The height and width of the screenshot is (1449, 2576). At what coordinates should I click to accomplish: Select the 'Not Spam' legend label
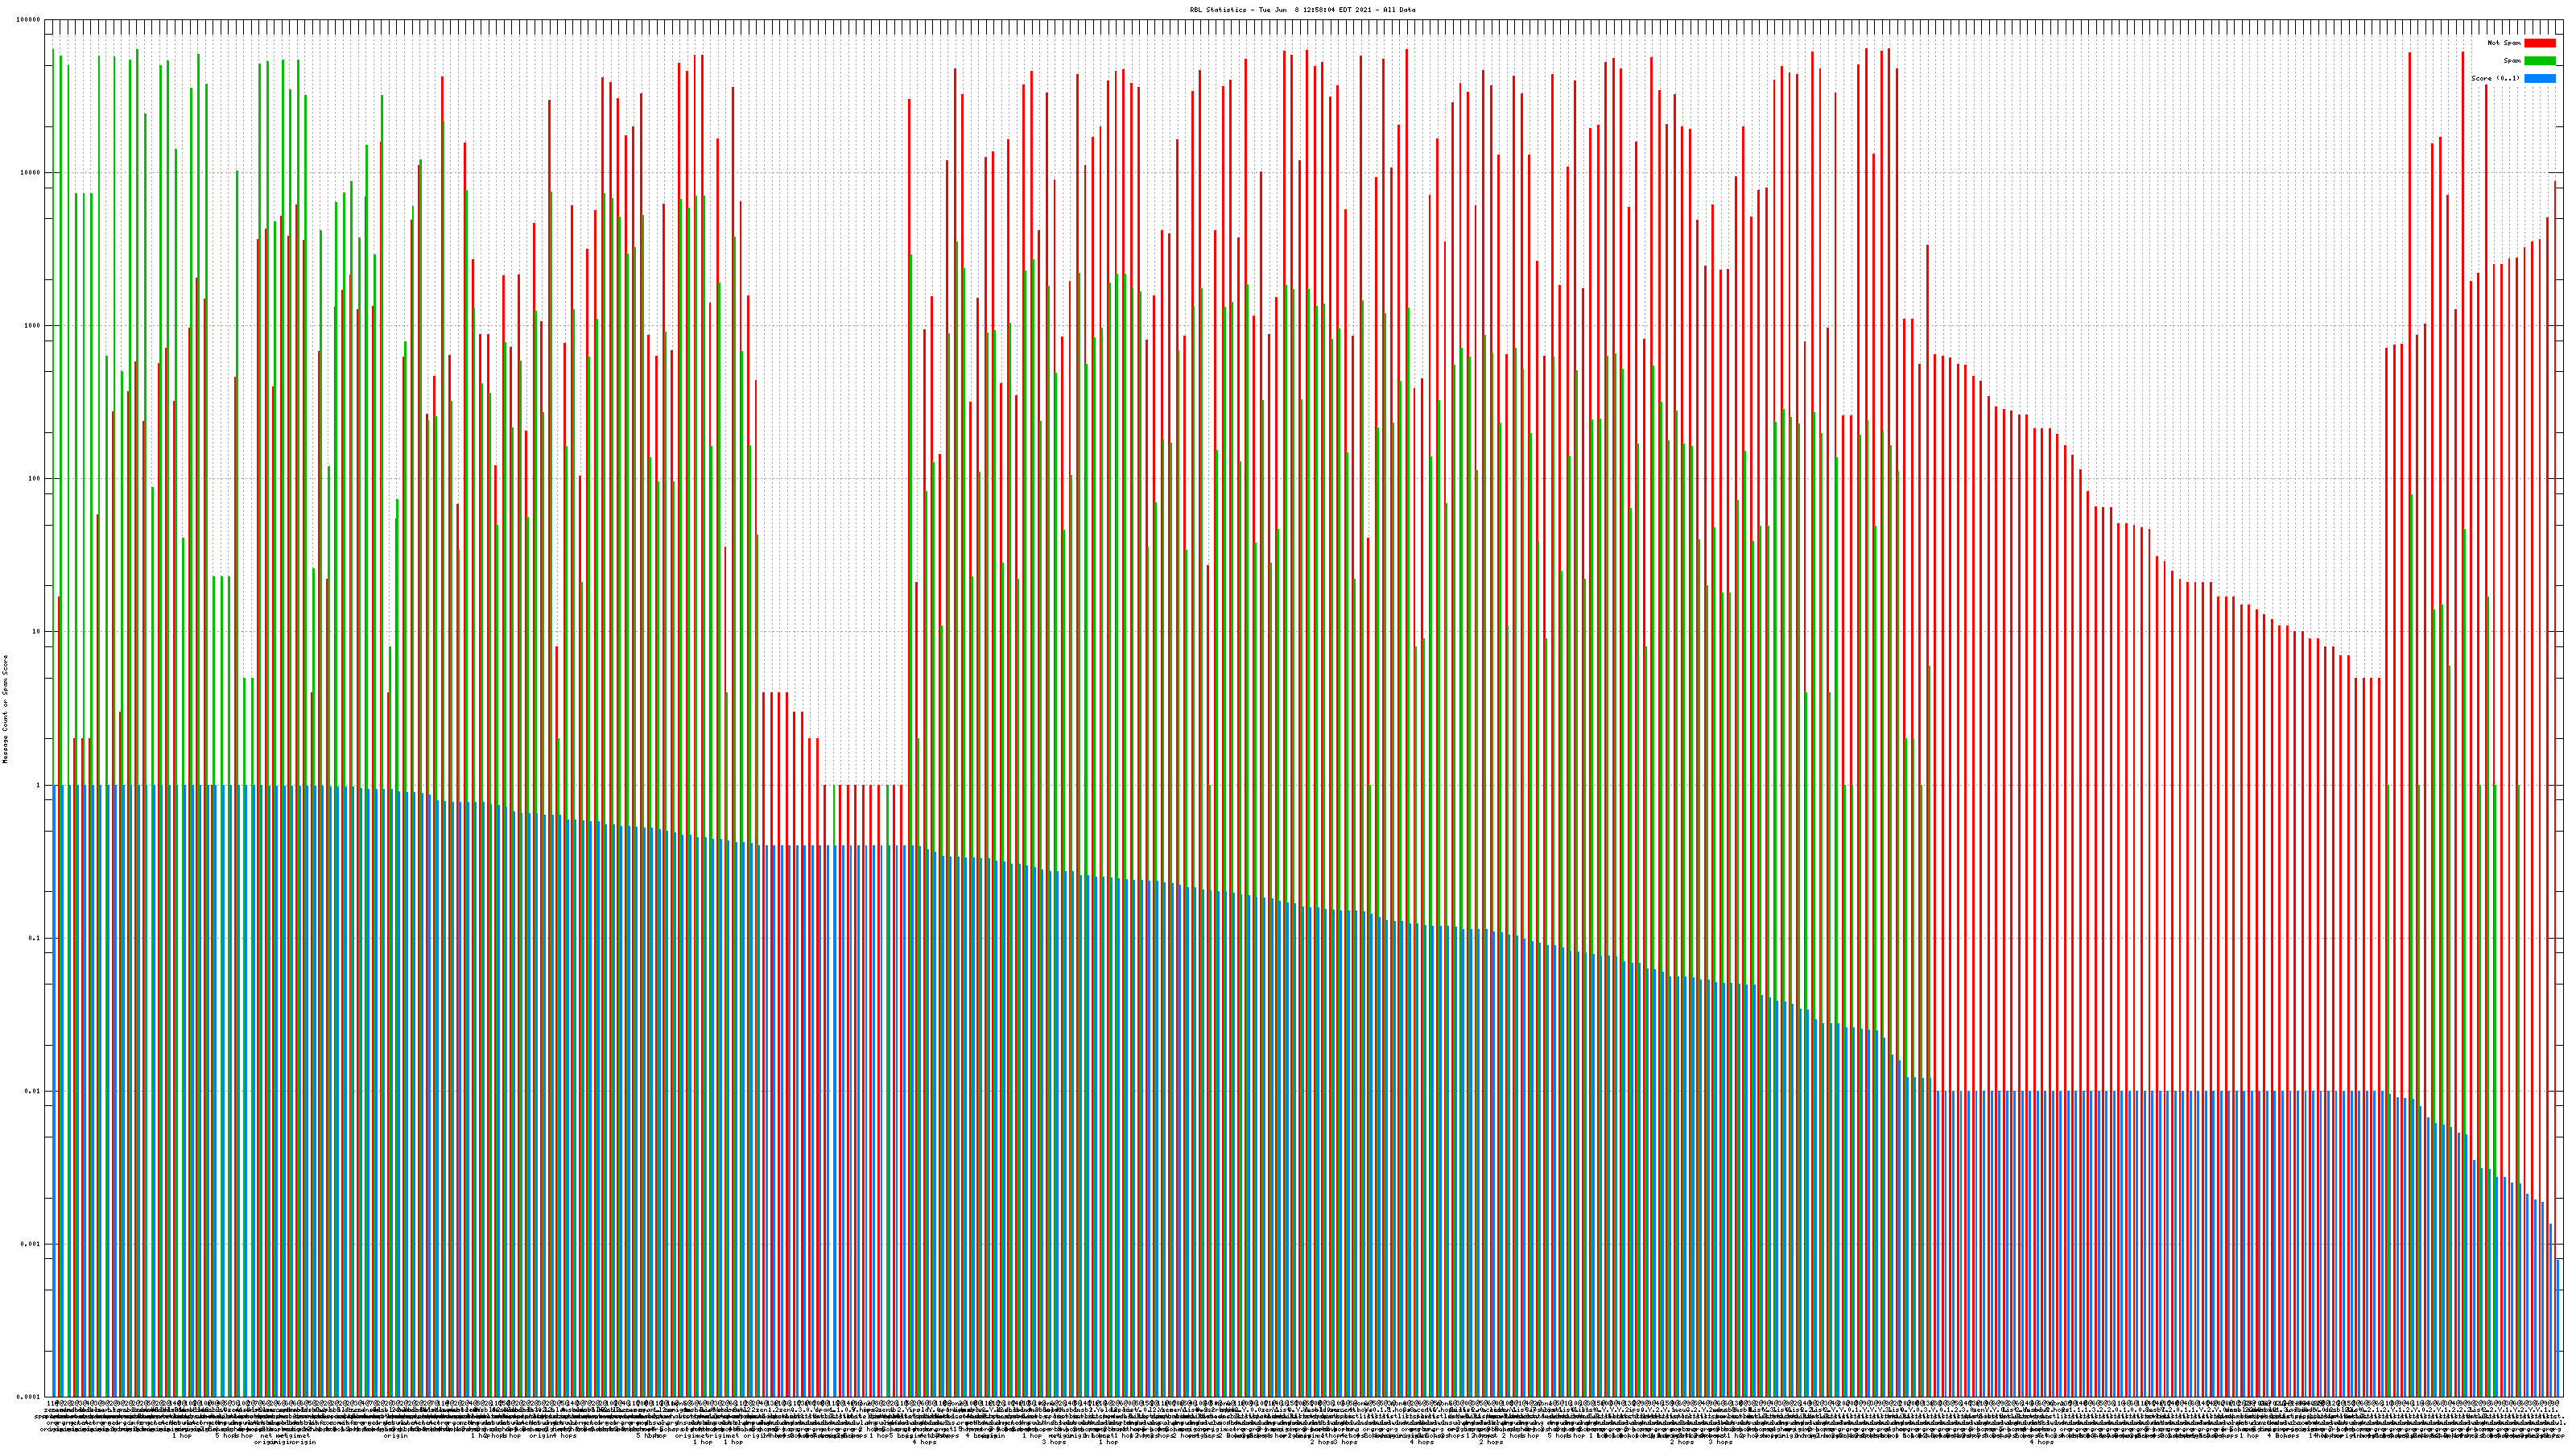[x=2504, y=43]
